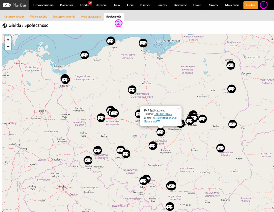Open Moja firma settings
This screenshot has height=212, width=274.
pyautogui.click(x=232, y=5)
